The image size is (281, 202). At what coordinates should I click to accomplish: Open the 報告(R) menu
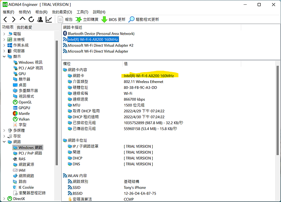point(41,12)
